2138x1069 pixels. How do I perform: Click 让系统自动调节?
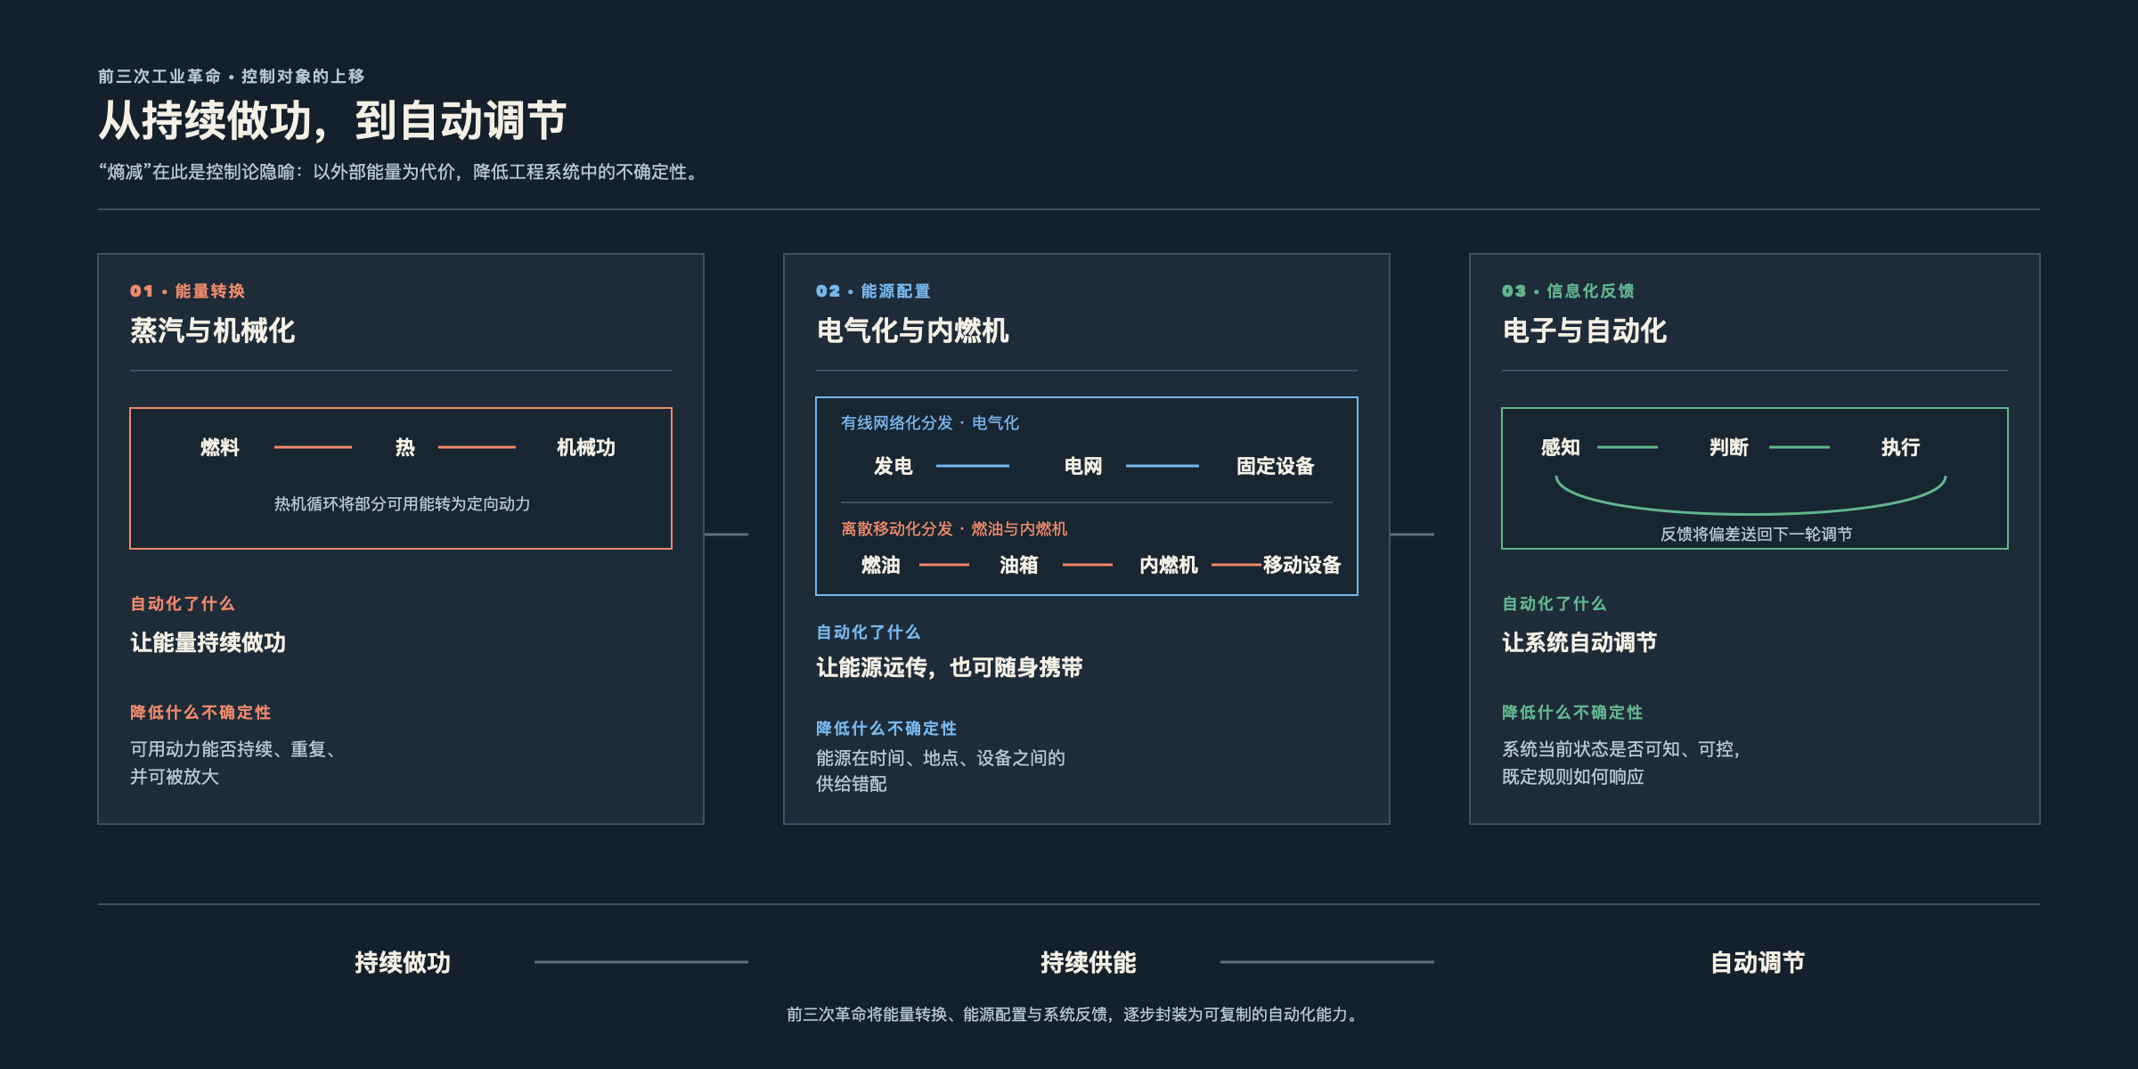point(1579,642)
